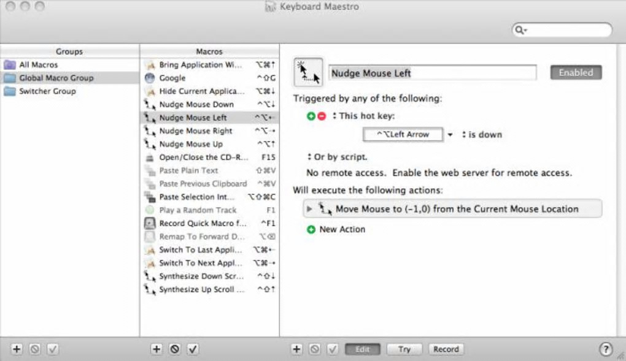Enable selected action with checkmark button
Screen dimensions: 626x361
tap(333, 349)
